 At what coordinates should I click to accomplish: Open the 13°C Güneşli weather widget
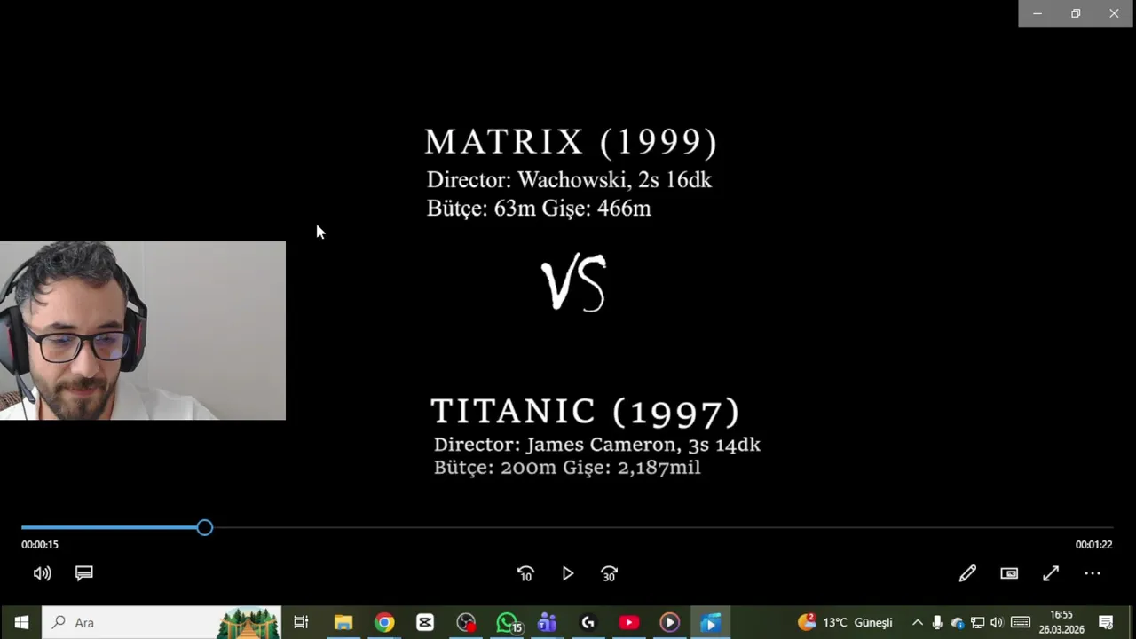(845, 623)
